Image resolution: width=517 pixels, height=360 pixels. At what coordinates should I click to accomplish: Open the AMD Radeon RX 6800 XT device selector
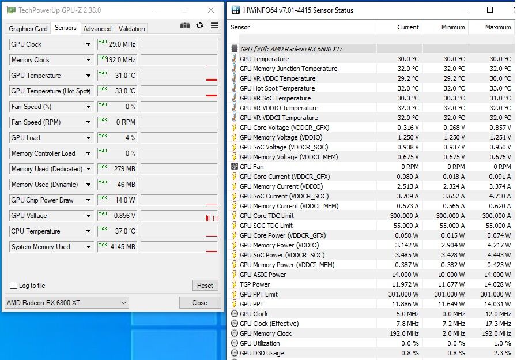[x=67, y=302]
